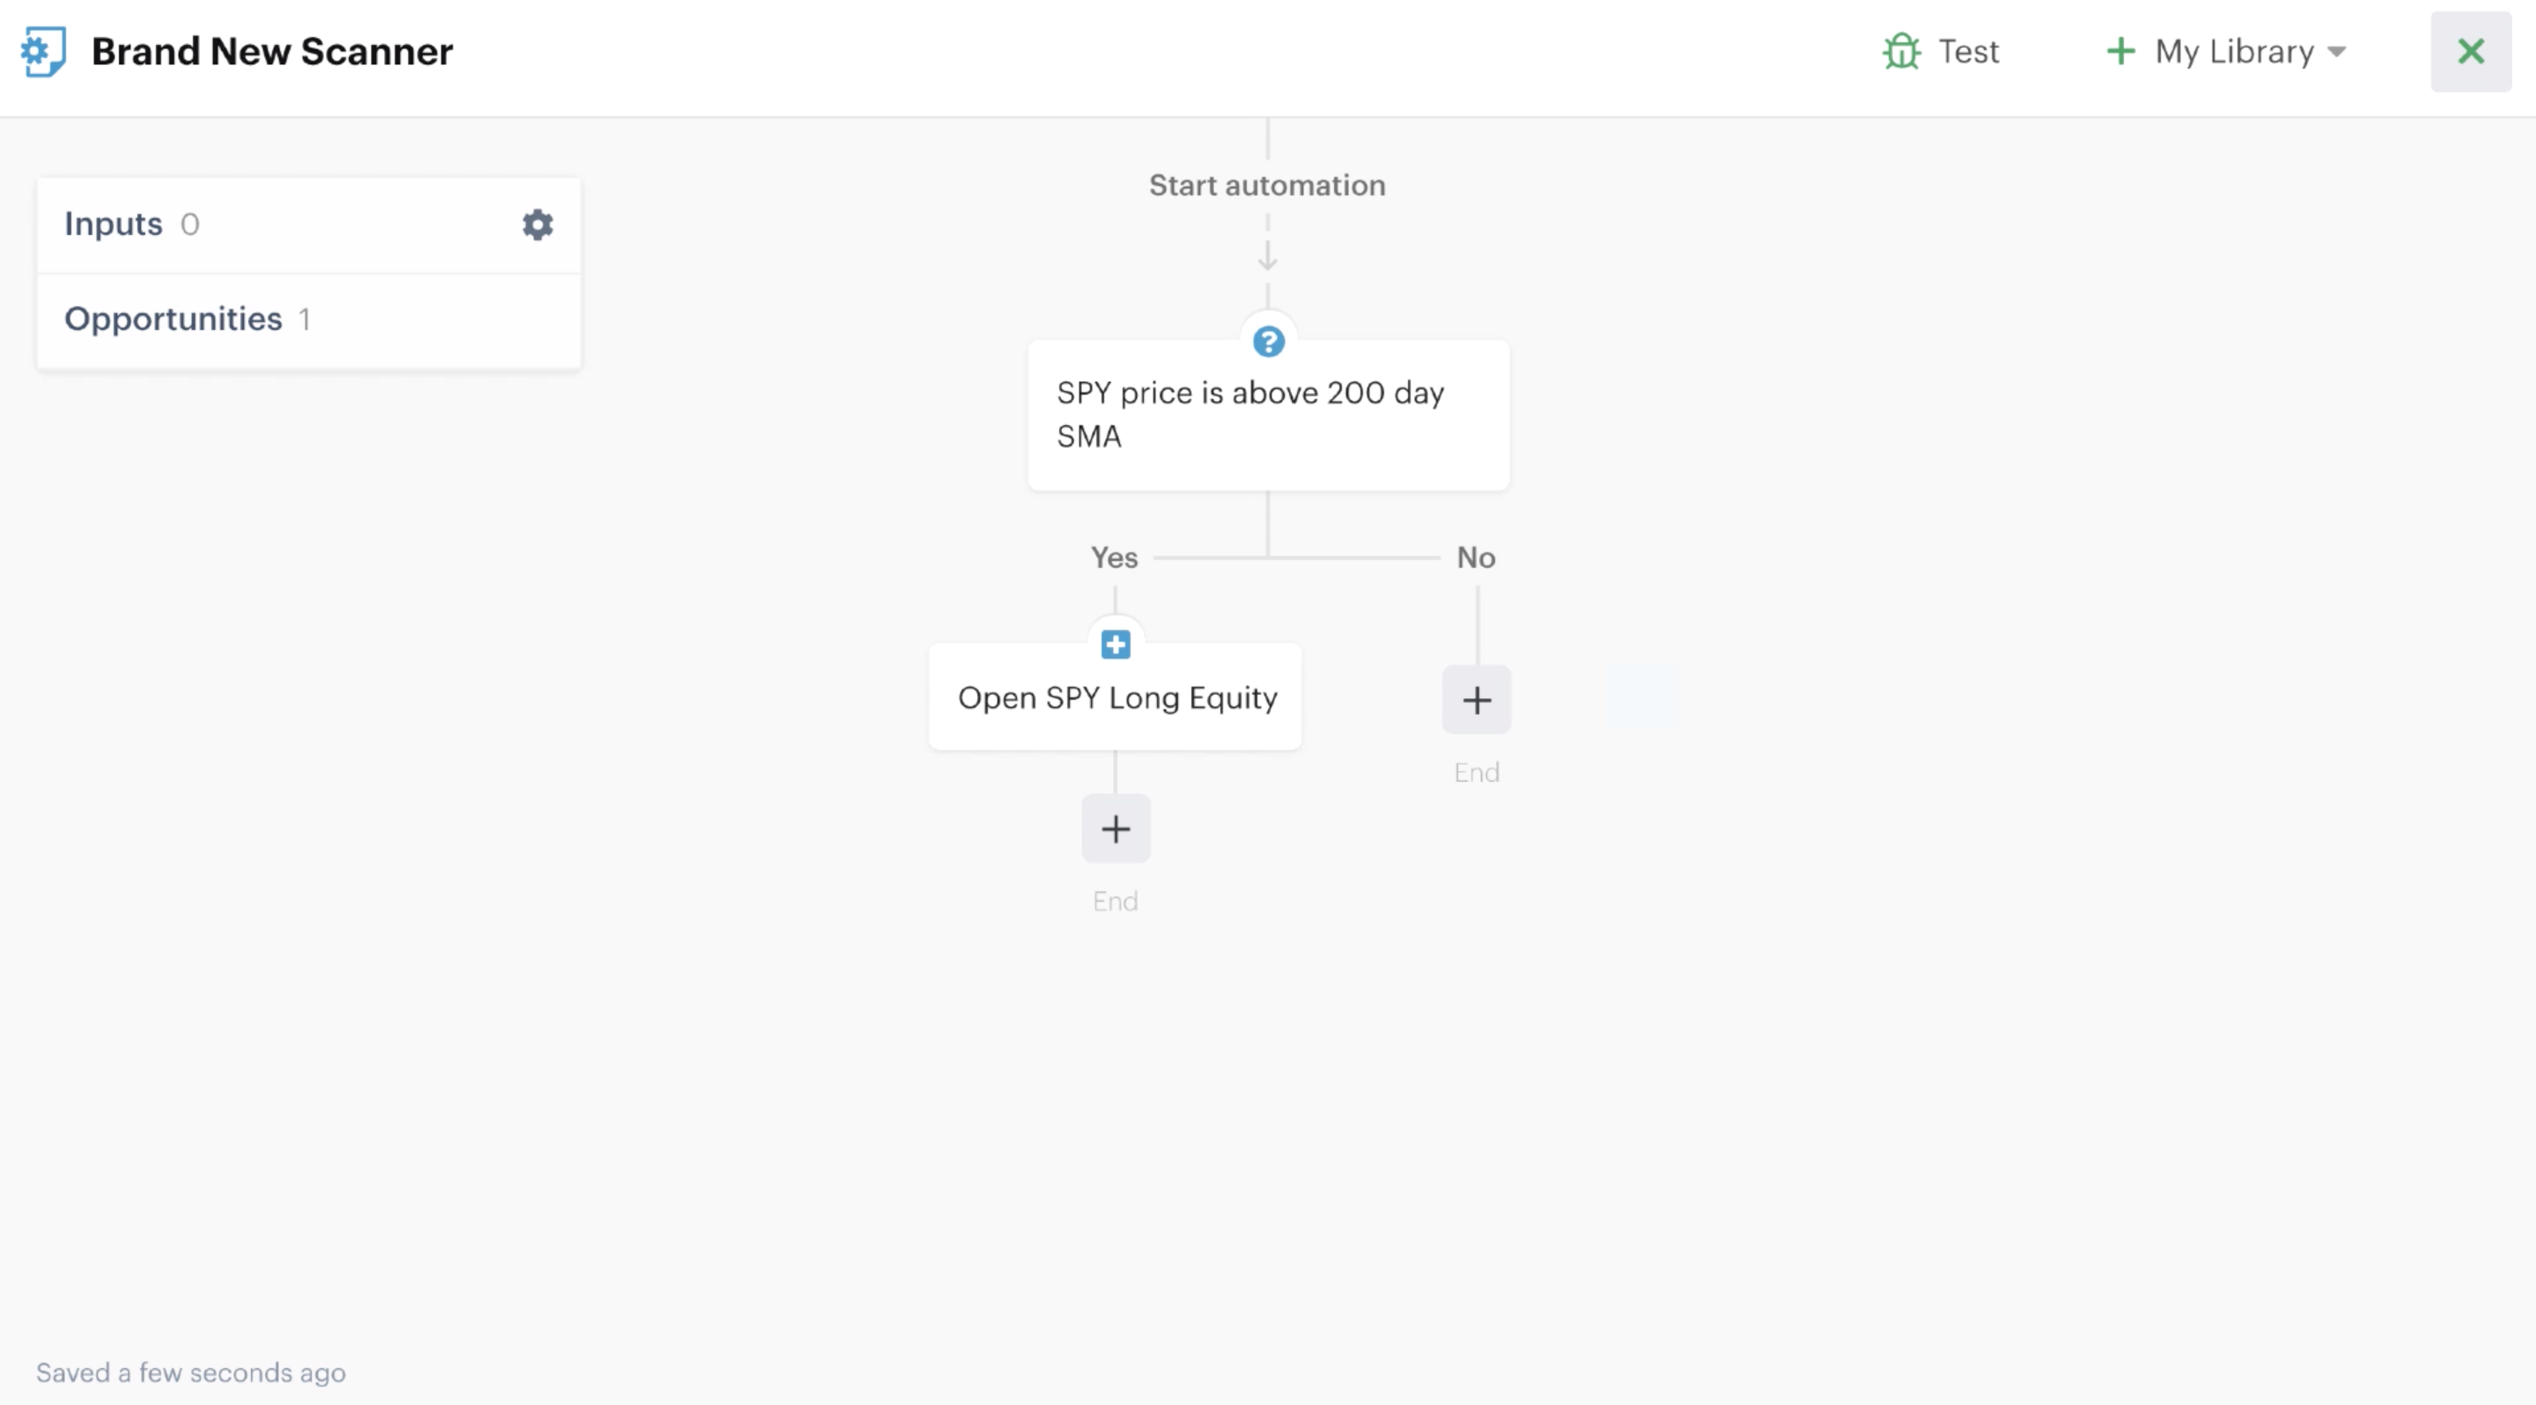Click the Yes branch label
Viewport: 2536px width, 1405px height.
pyautogui.click(x=1115, y=558)
